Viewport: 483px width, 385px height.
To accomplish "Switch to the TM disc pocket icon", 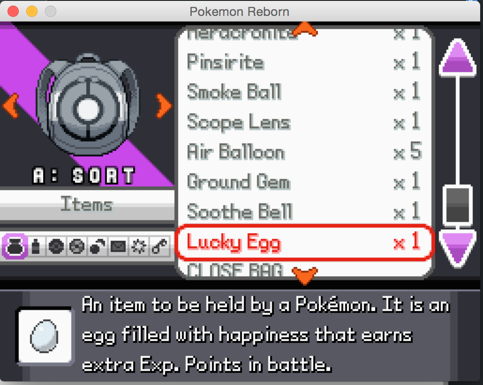I will click(77, 246).
